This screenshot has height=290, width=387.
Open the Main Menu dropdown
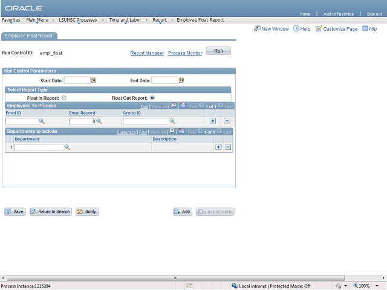coord(37,20)
